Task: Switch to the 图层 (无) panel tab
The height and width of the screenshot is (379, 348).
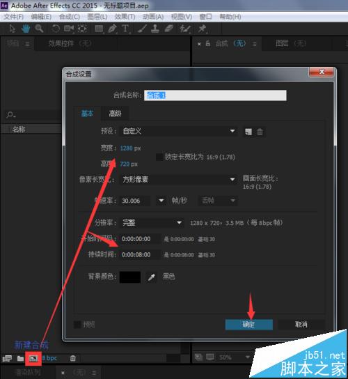Action: pos(291,43)
